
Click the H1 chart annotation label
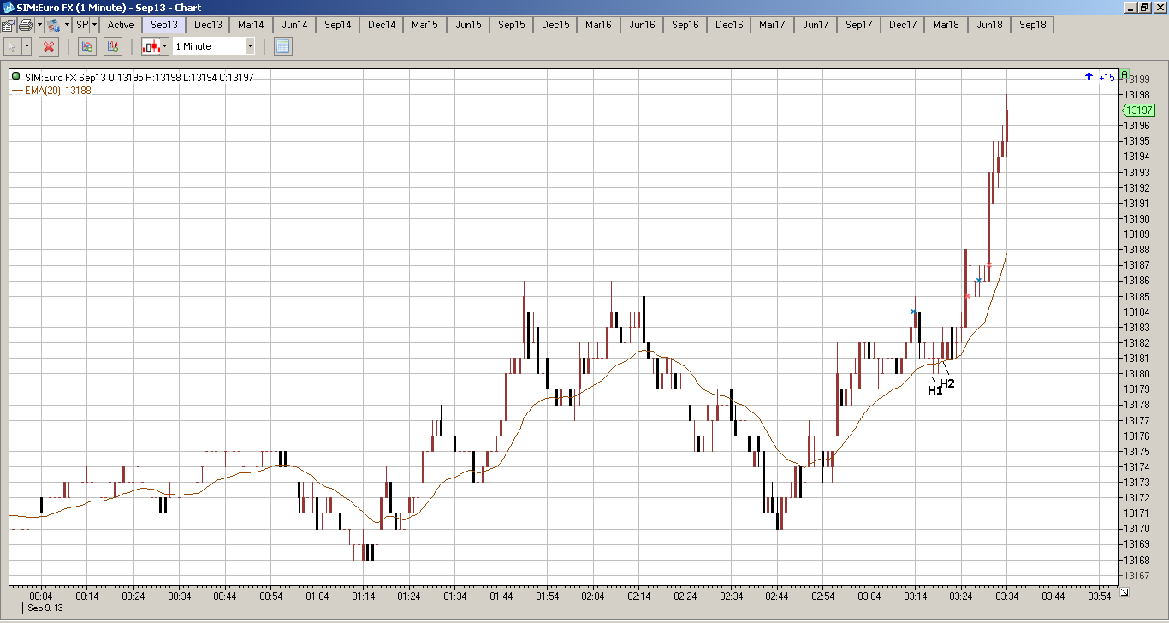[935, 390]
